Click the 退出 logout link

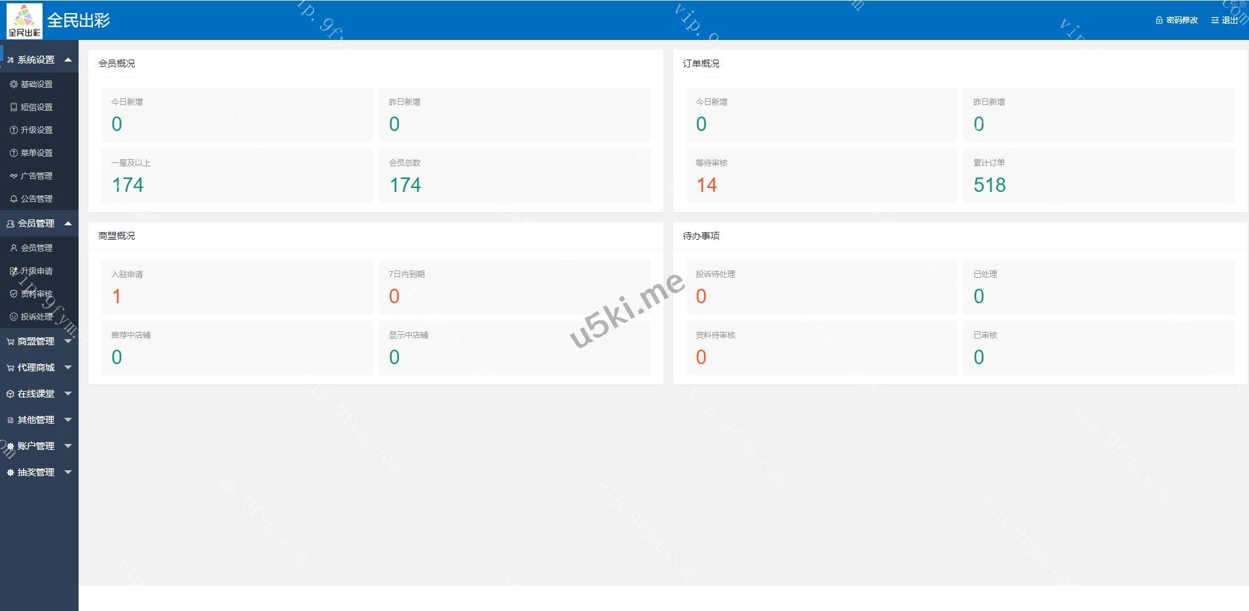(1229, 20)
